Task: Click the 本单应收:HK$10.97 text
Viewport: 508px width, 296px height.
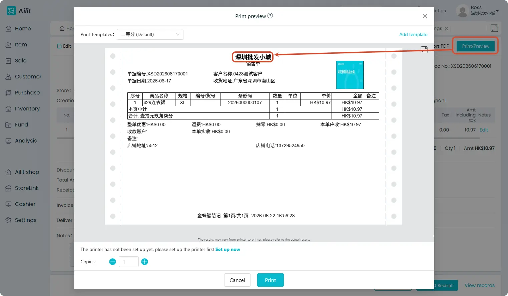Action: [x=341, y=124]
